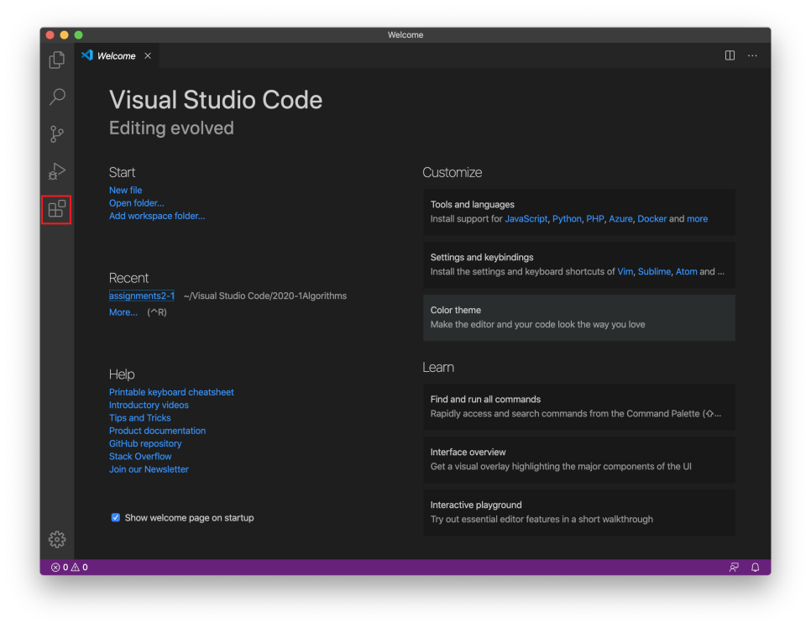Click the Azure tools link
This screenshot has height=628, width=811.
click(620, 219)
